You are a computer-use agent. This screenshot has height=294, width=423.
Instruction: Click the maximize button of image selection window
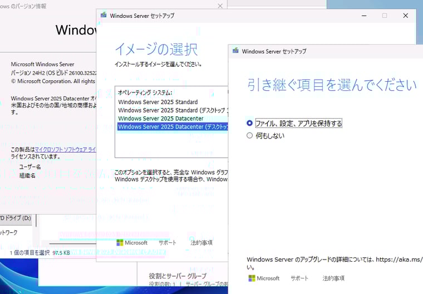[x=385, y=16]
